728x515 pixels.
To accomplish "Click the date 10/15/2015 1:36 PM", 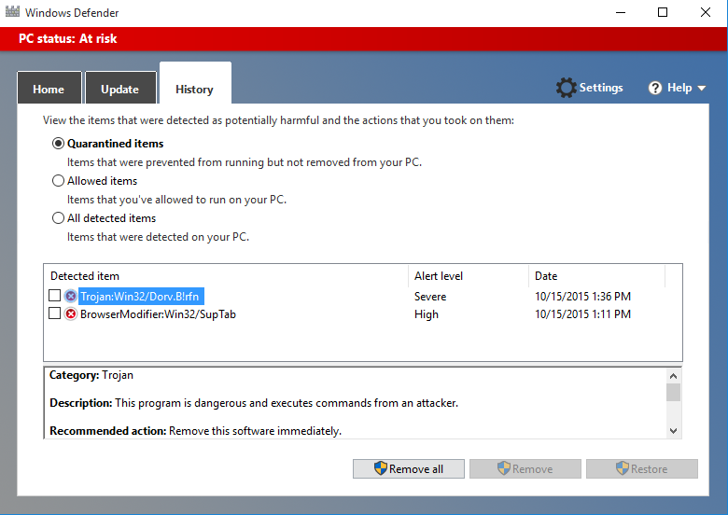I will coord(582,297).
